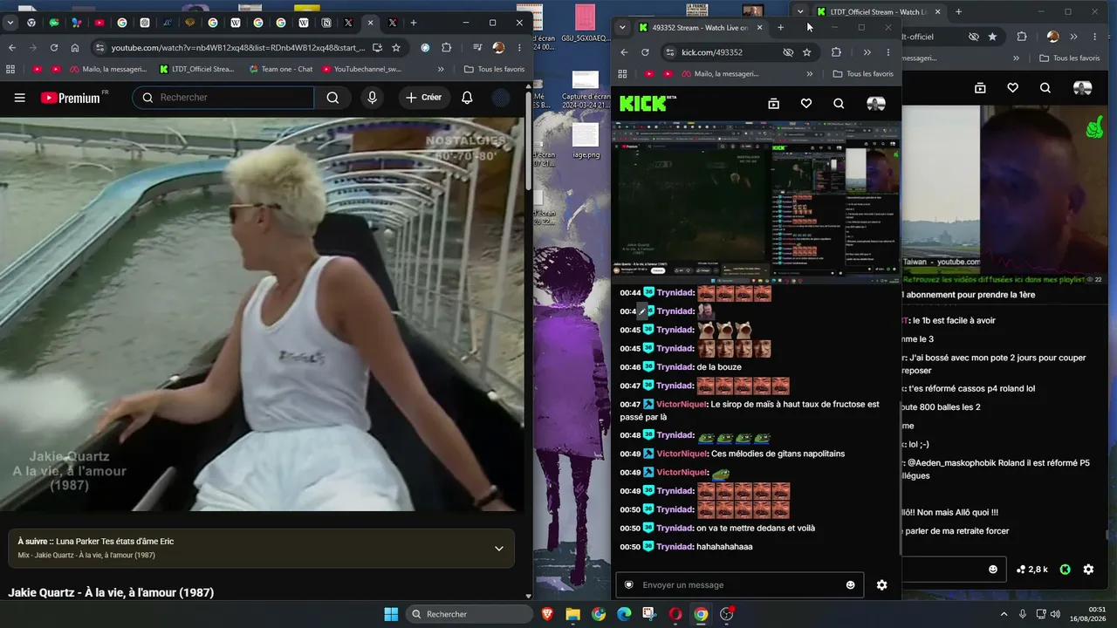This screenshot has height=628, width=1117.
Task: Open 'Team one - Chat' bookmark
Action: tap(281, 69)
